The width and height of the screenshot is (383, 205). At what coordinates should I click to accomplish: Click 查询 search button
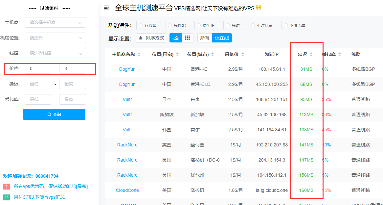pyautogui.click(x=54, y=114)
